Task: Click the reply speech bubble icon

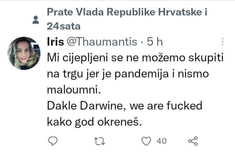Action: point(53,141)
